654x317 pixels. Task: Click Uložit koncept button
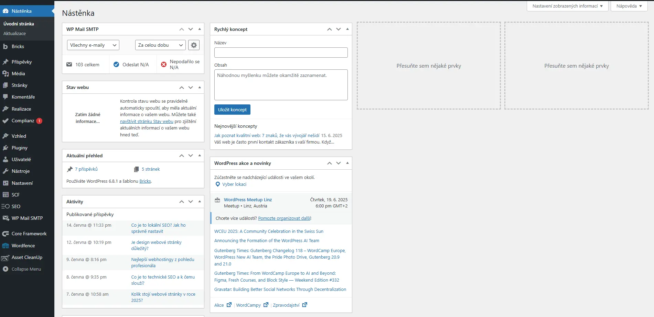(232, 110)
